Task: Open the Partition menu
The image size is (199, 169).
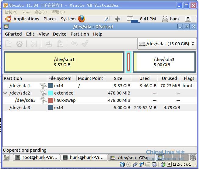Action: 80,34
